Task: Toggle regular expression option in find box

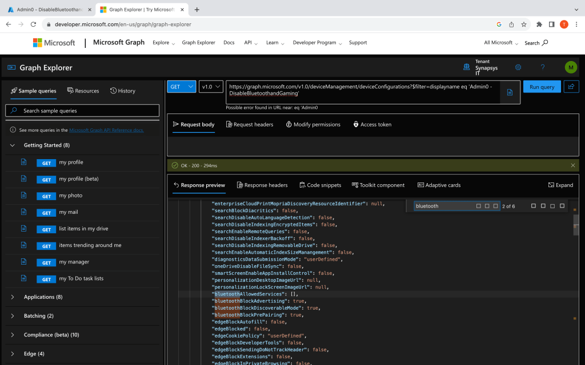Action: tap(496, 206)
